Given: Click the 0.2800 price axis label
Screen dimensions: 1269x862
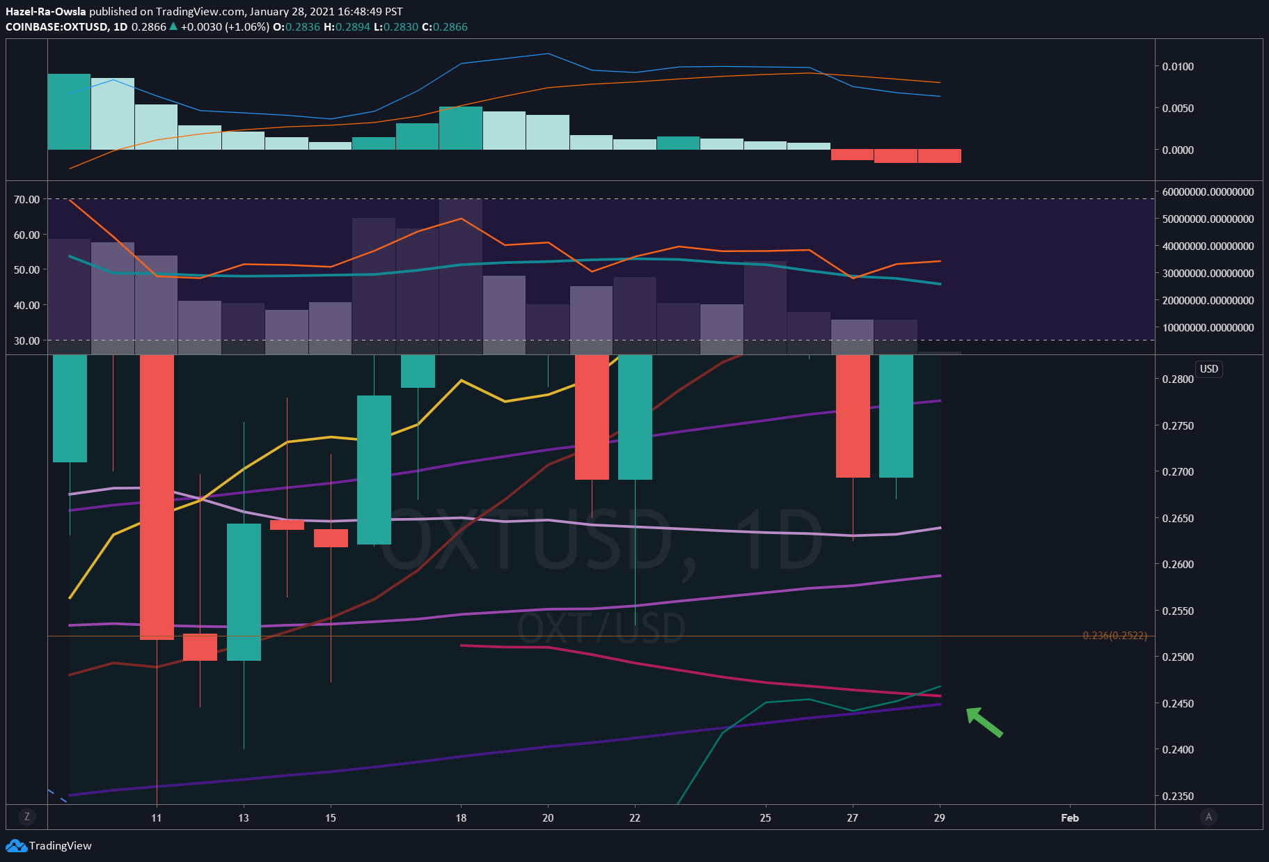Looking at the screenshot, I should point(1178,379).
